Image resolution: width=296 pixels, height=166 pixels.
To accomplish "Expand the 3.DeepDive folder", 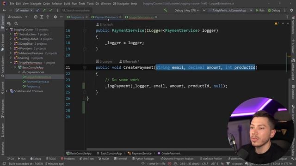I will (11, 44).
